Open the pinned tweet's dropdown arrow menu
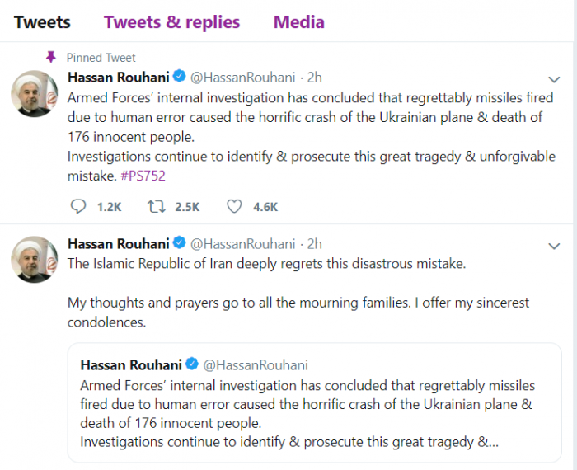Screen dimensions: 577x470 [x=554, y=80]
